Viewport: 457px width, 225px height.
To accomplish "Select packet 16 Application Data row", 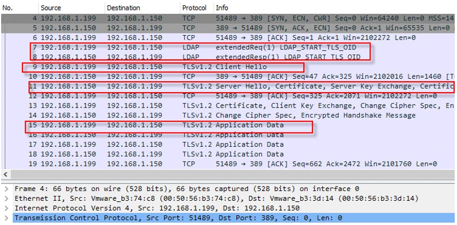I will coord(228,135).
